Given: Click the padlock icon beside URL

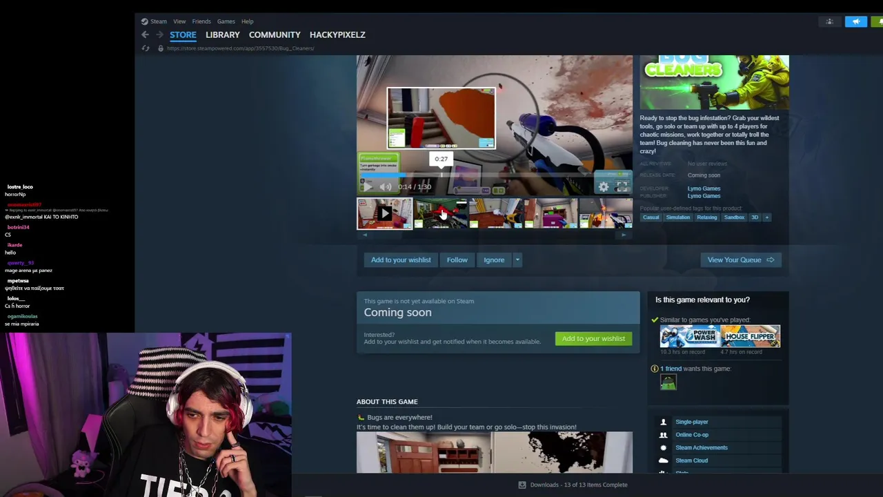Looking at the screenshot, I should click(160, 48).
